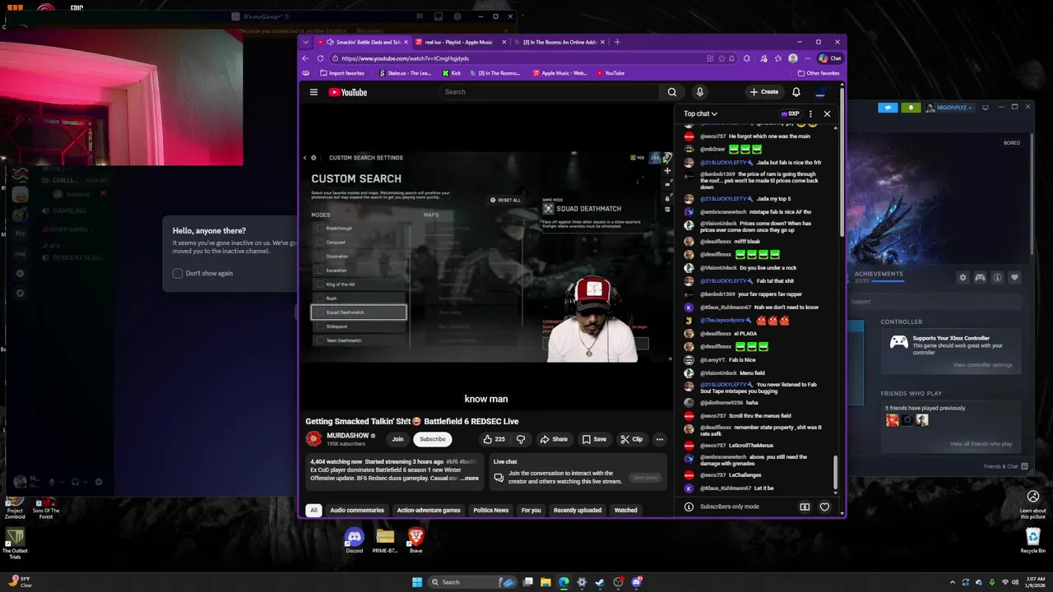Click the YouTube logo home link
Image resolution: width=1053 pixels, height=592 pixels.
click(x=348, y=92)
